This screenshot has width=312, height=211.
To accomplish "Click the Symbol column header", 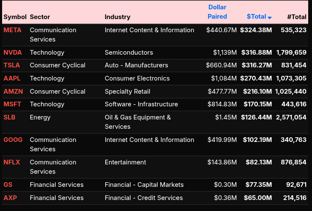I will click(x=15, y=17).
